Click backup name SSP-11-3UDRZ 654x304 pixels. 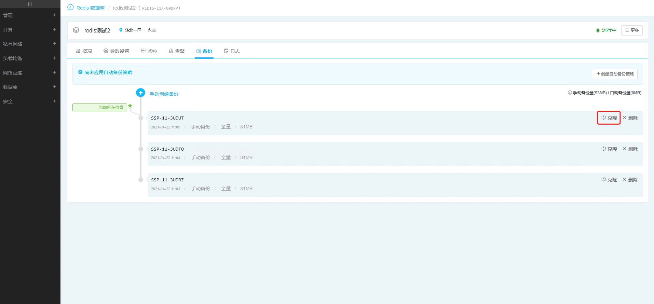click(167, 180)
